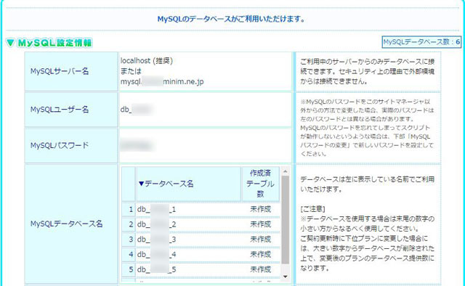Click 未作成 status in row 4
Image resolution: width=465 pixels, height=286 pixels.
[x=260, y=255]
